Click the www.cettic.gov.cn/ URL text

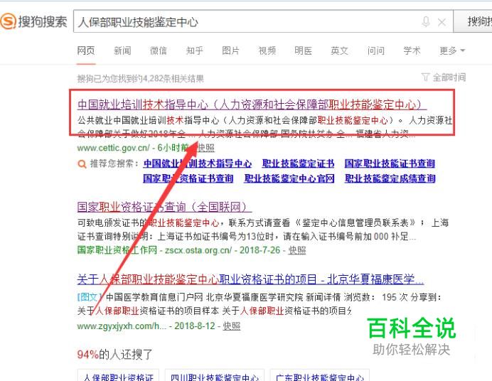coord(114,148)
